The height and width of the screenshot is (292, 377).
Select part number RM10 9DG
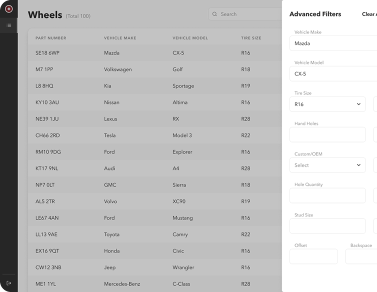click(x=48, y=152)
